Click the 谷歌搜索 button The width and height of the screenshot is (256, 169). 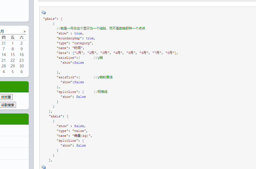coord(8,105)
